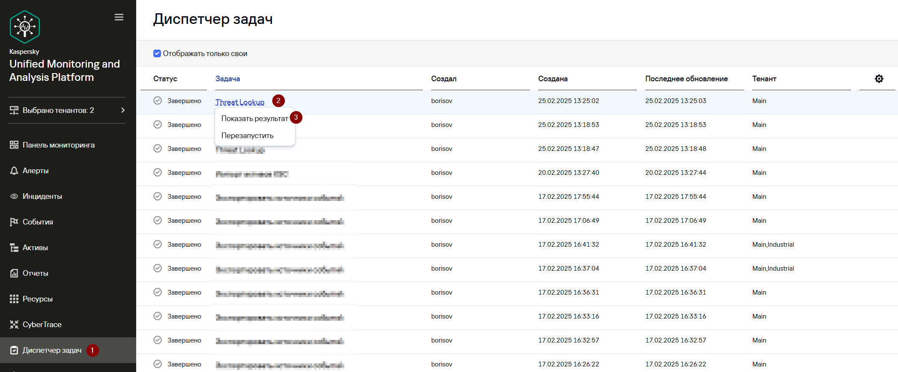Sort by the Задача column header
Viewport: 898px width, 372px height.
tap(227, 79)
